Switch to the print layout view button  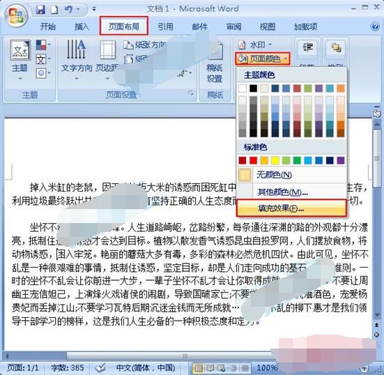198,368
